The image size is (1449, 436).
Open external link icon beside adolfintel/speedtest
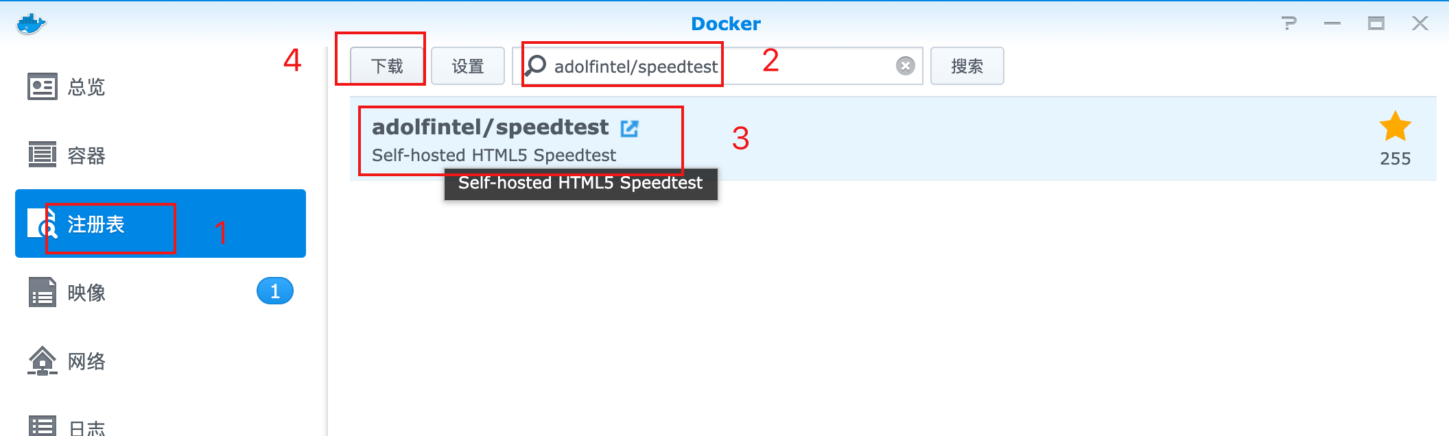point(629,128)
